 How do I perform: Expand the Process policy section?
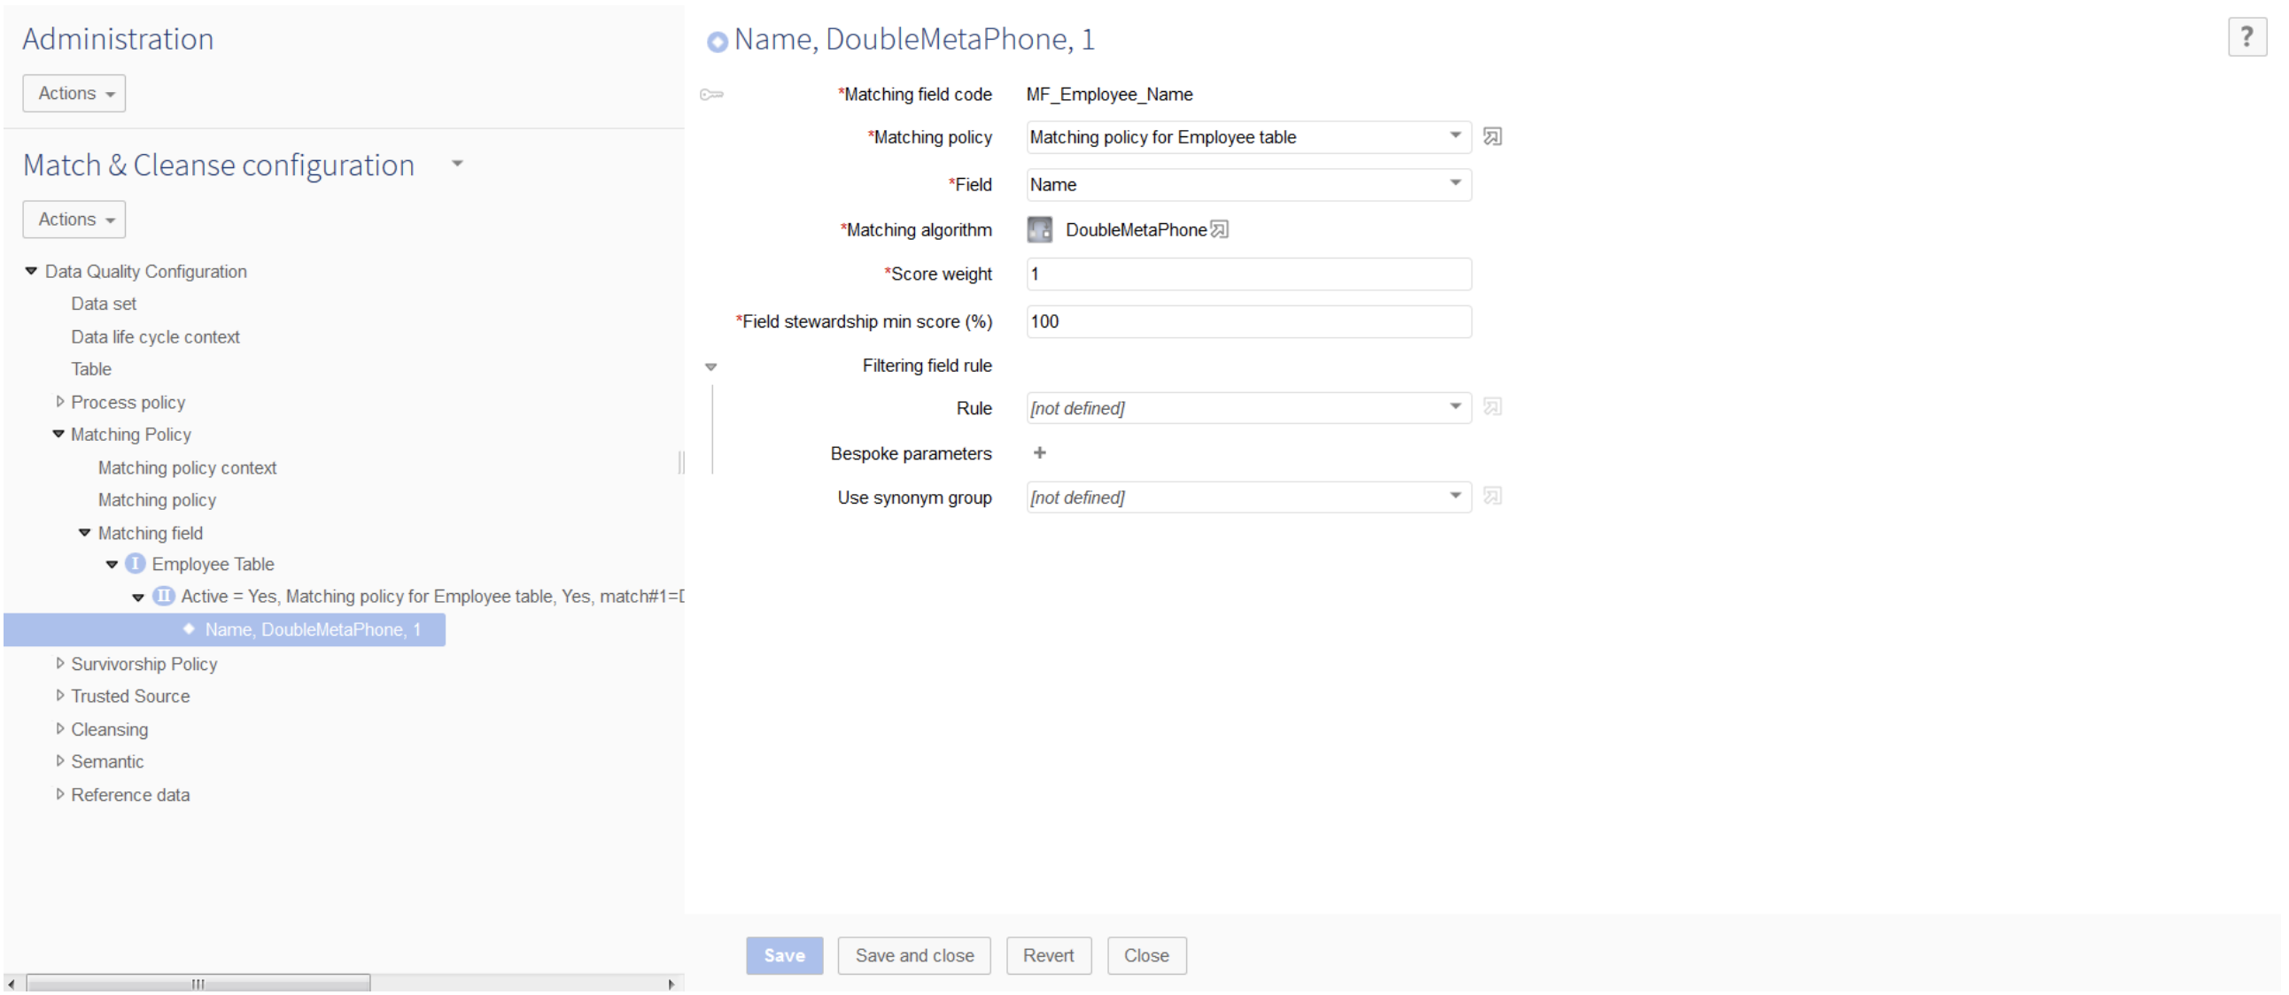point(56,401)
